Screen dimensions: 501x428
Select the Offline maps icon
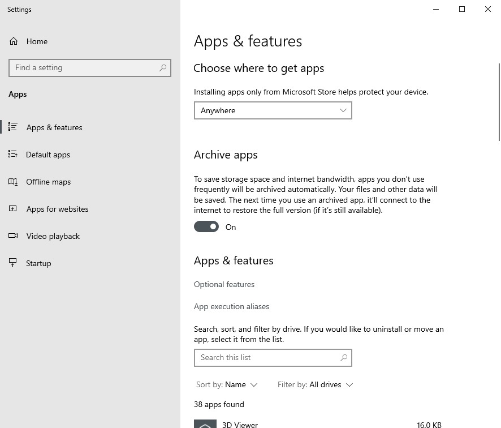tap(12, 182)
